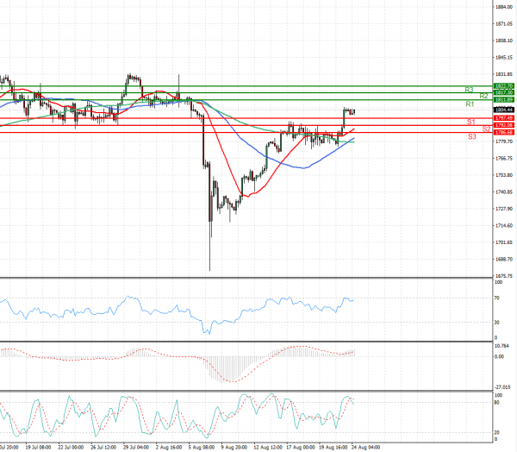Click the 1753.80 price axis value

pyautogui.click(x=504, y=175)
